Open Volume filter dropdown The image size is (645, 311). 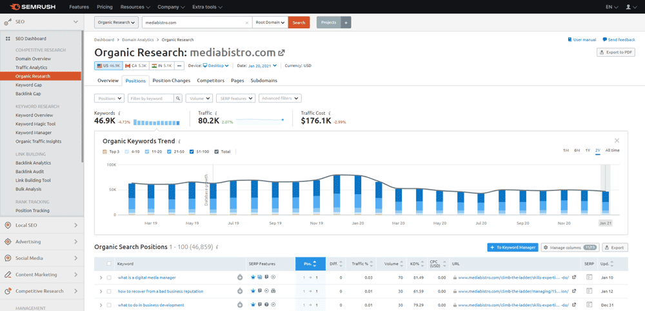199,98
